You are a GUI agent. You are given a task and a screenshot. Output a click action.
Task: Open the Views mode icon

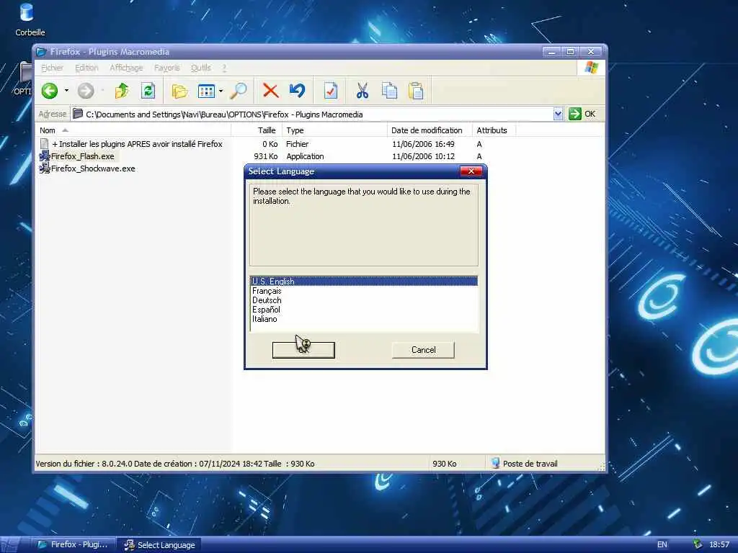click(207, 91)
